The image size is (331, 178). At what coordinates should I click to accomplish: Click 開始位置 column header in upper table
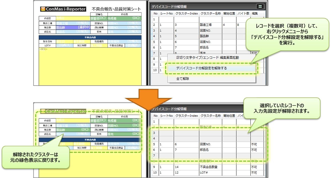pyautogui.click(x=229, y=13)
